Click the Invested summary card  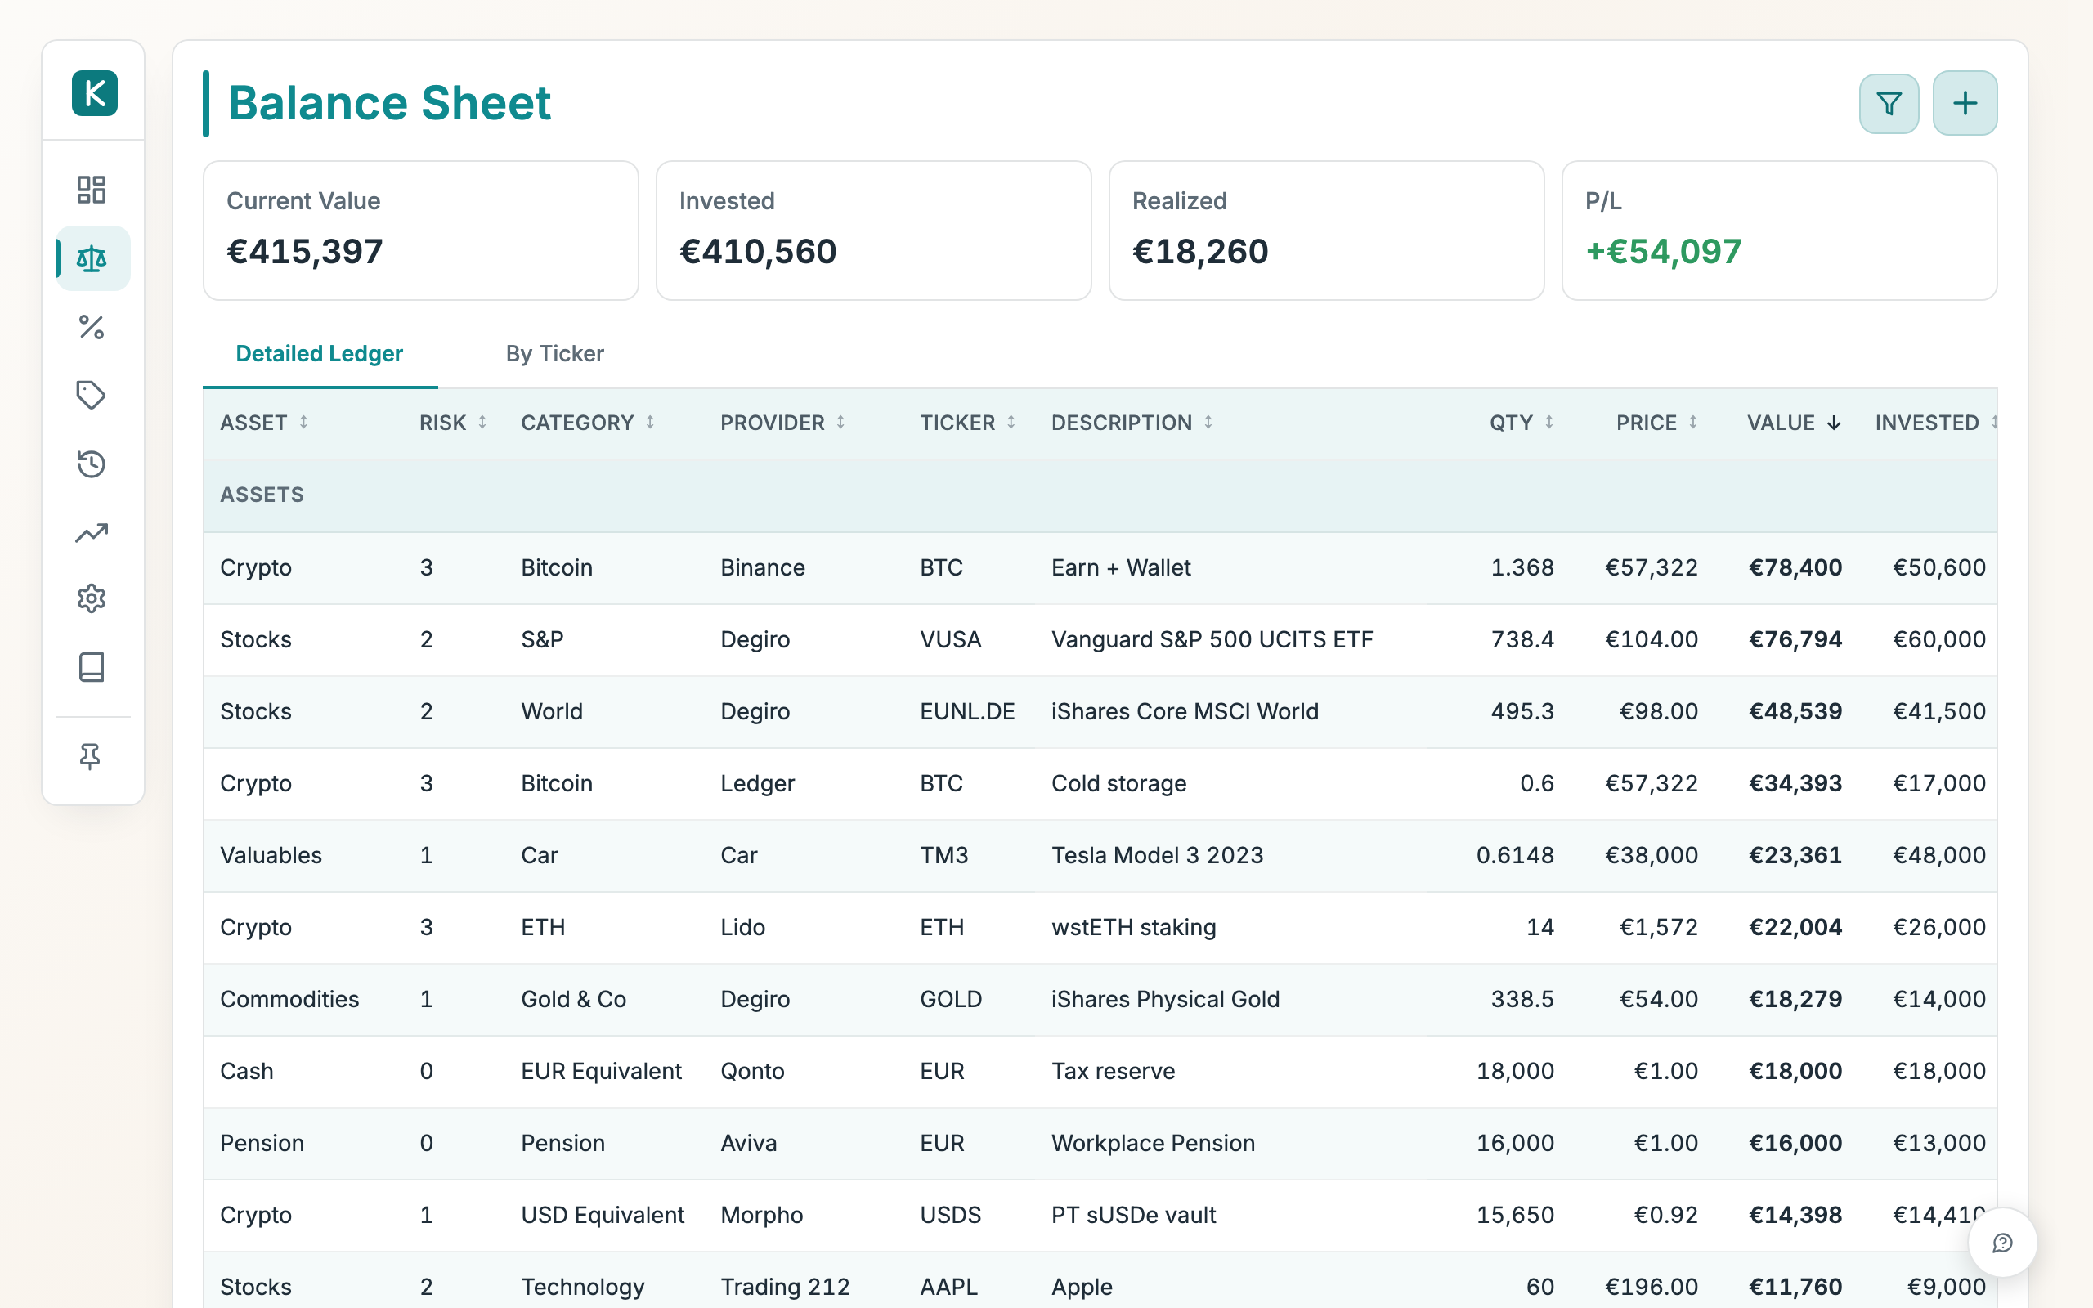[x=873, y=230]
